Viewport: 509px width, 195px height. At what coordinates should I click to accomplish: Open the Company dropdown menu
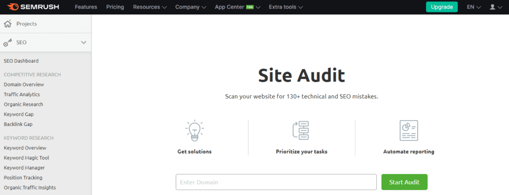click(x=191, y=7)
